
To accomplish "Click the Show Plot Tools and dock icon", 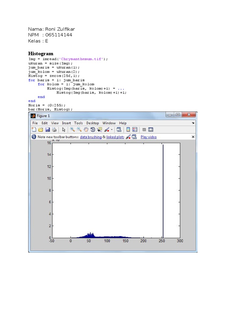I will coord(151,129).
